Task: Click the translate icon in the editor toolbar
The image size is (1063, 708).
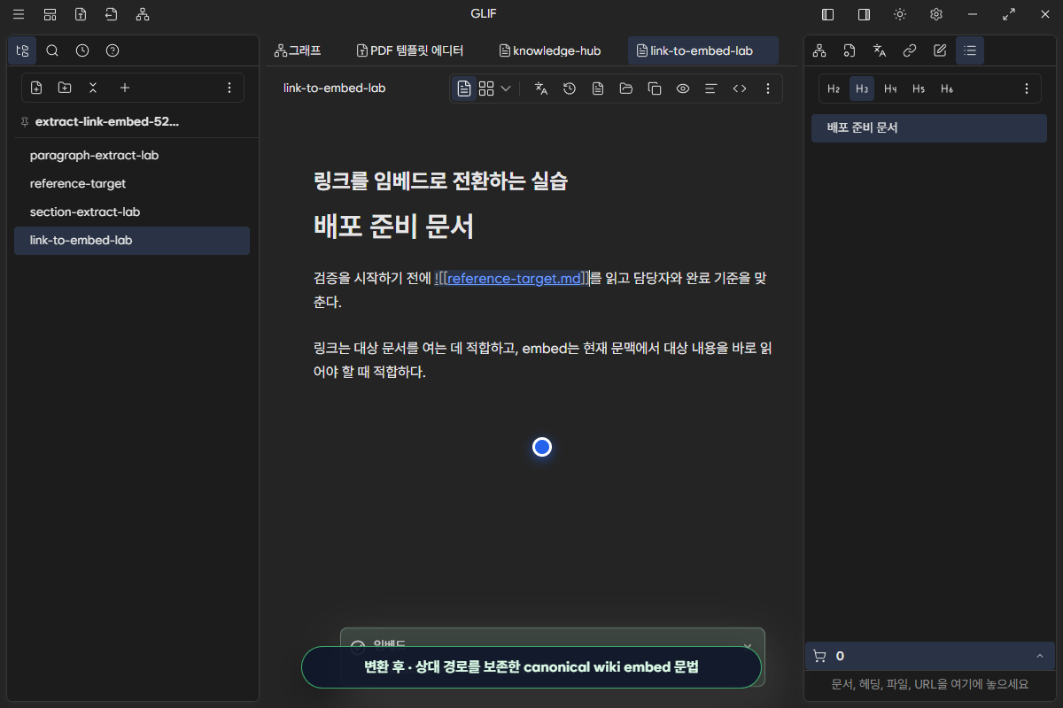Action: point(541,88)
